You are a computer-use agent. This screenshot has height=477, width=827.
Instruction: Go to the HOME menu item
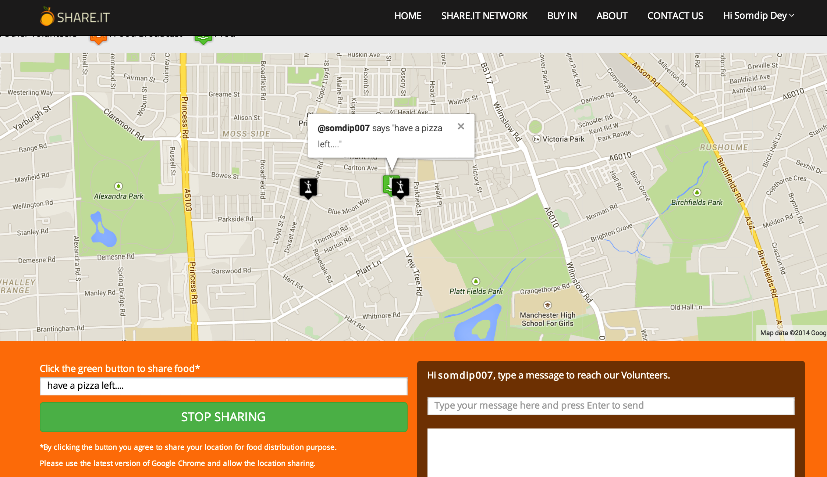[408, 16]
